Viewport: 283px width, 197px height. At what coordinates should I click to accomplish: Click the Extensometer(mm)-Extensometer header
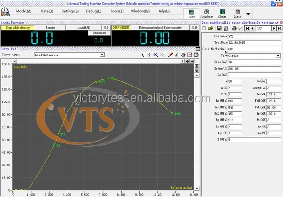point(160,28)
